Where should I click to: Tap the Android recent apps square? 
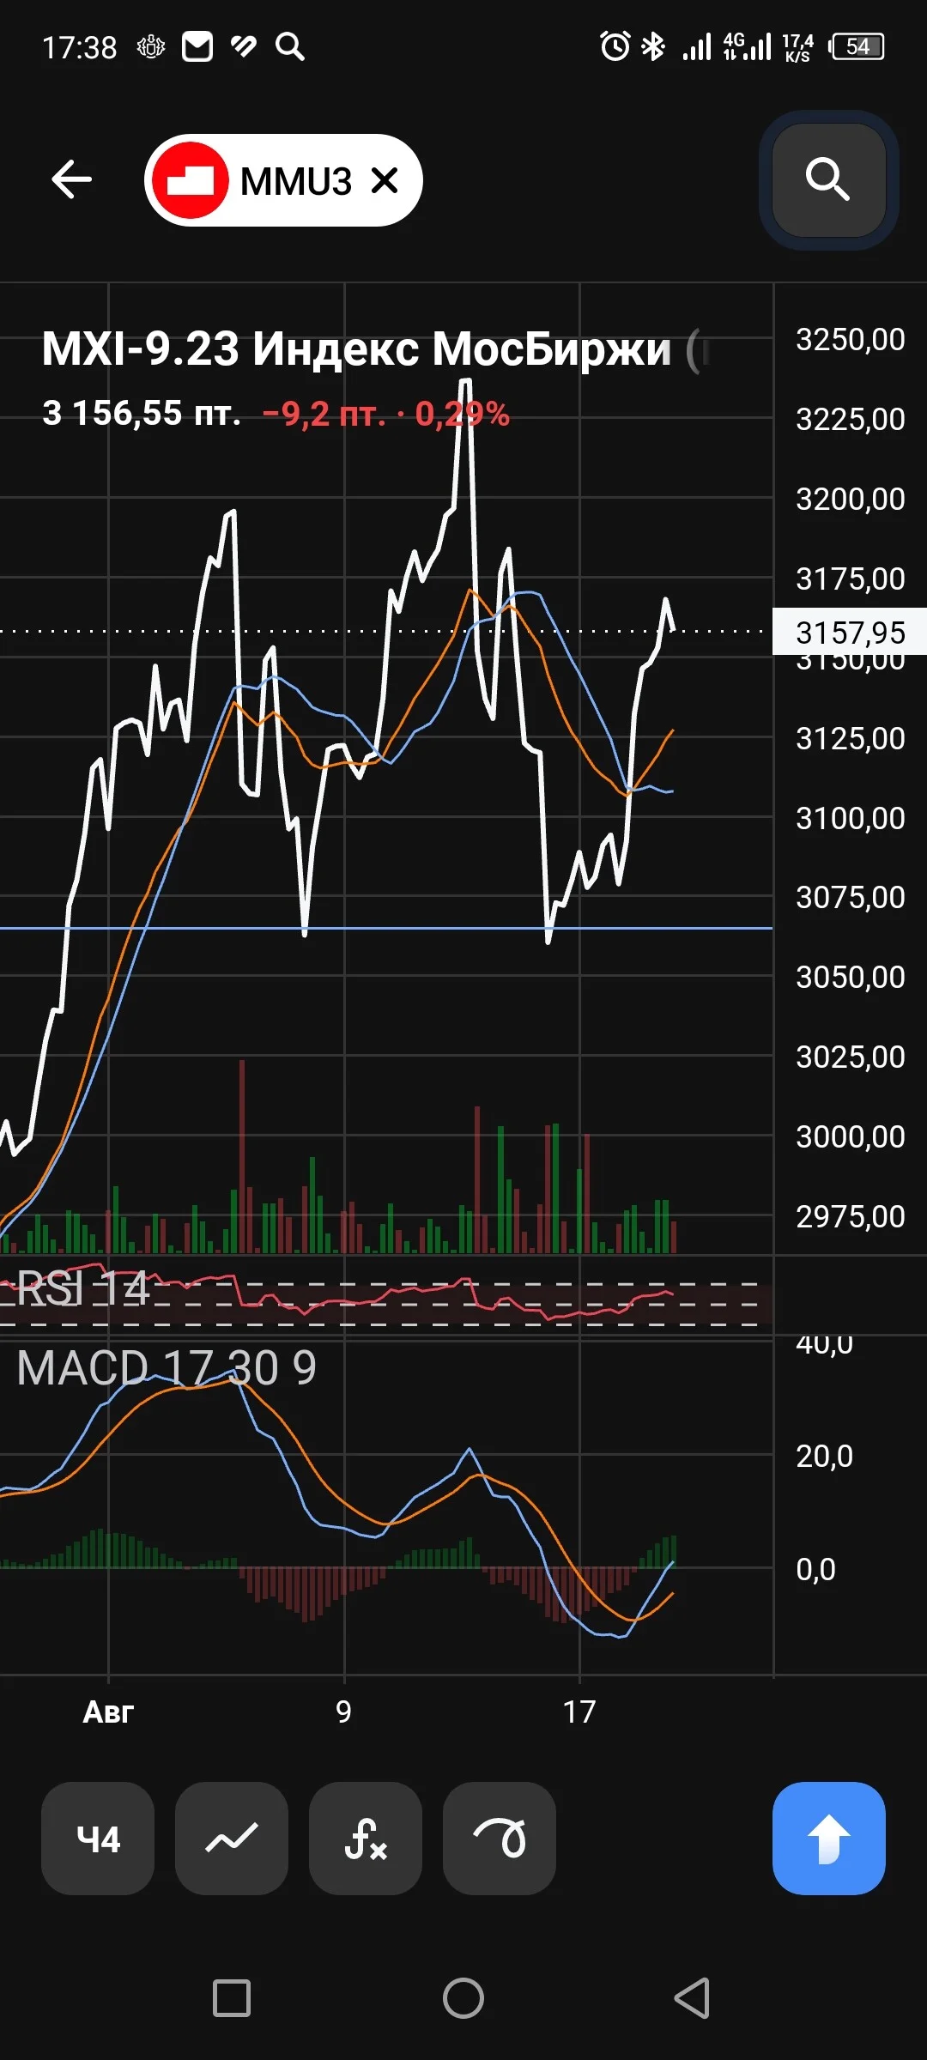click(232, 1998)
